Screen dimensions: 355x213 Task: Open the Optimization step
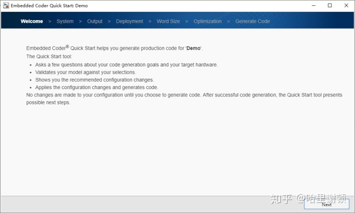point(208,21)
